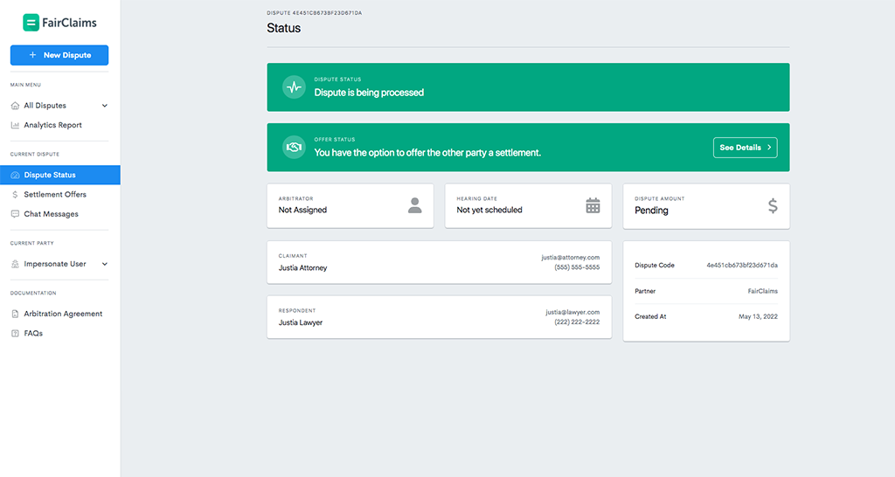Click the hearing date calendar icon
The width and height of the screenshot is (895, 477).
coord(593,205)
